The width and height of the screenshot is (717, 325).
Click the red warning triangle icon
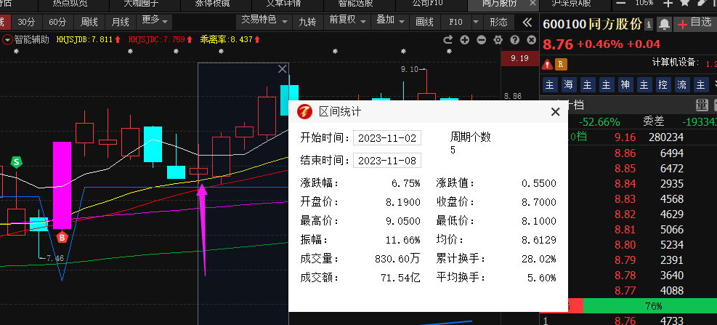(x=546, y=65)
